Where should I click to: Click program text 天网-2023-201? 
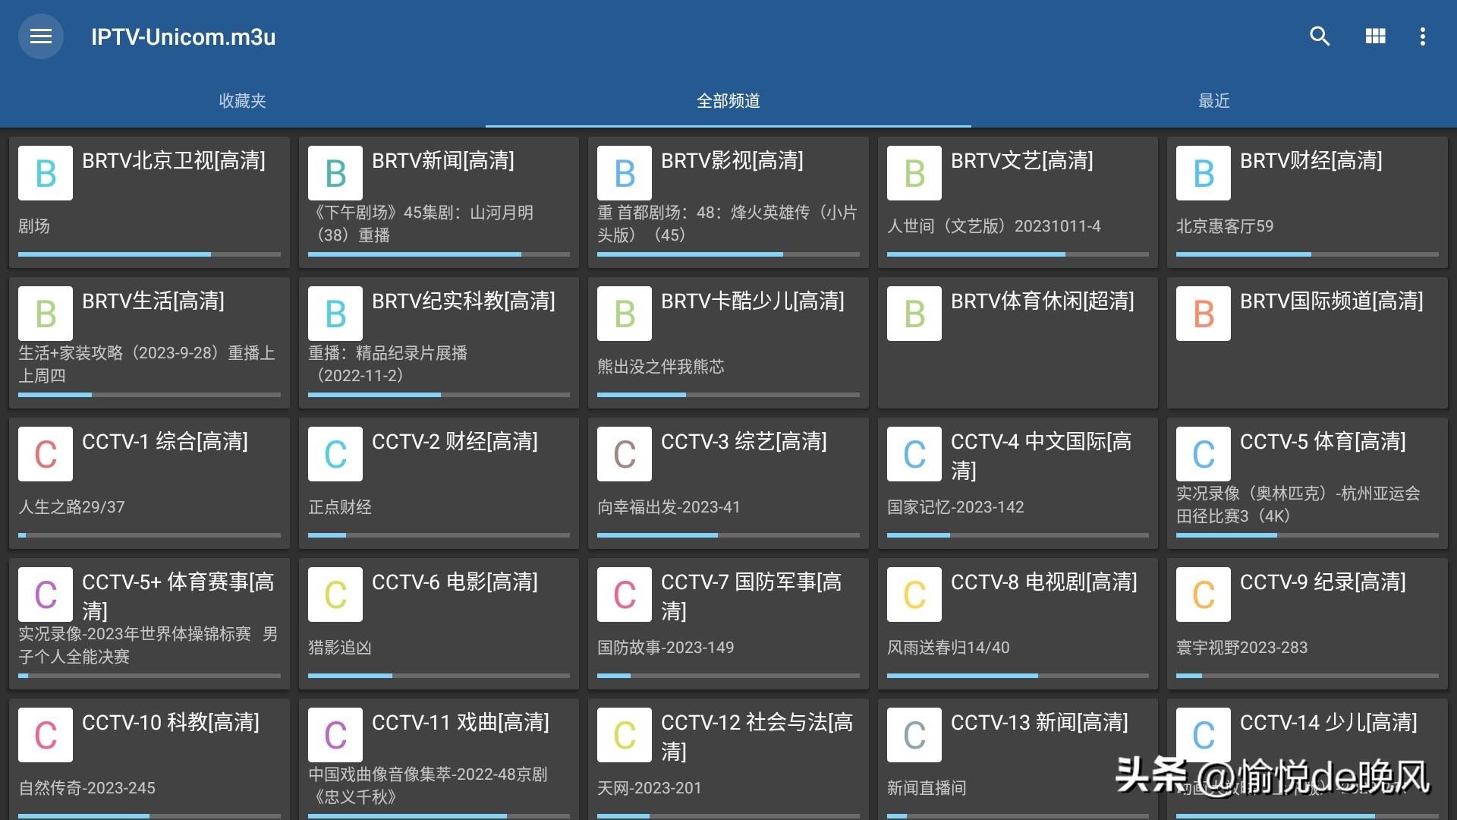coord(650,788)
